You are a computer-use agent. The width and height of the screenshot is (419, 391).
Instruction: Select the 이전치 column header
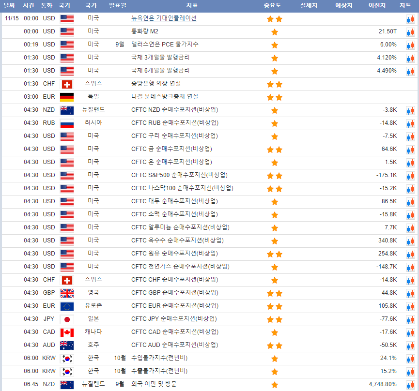(377, 6)
